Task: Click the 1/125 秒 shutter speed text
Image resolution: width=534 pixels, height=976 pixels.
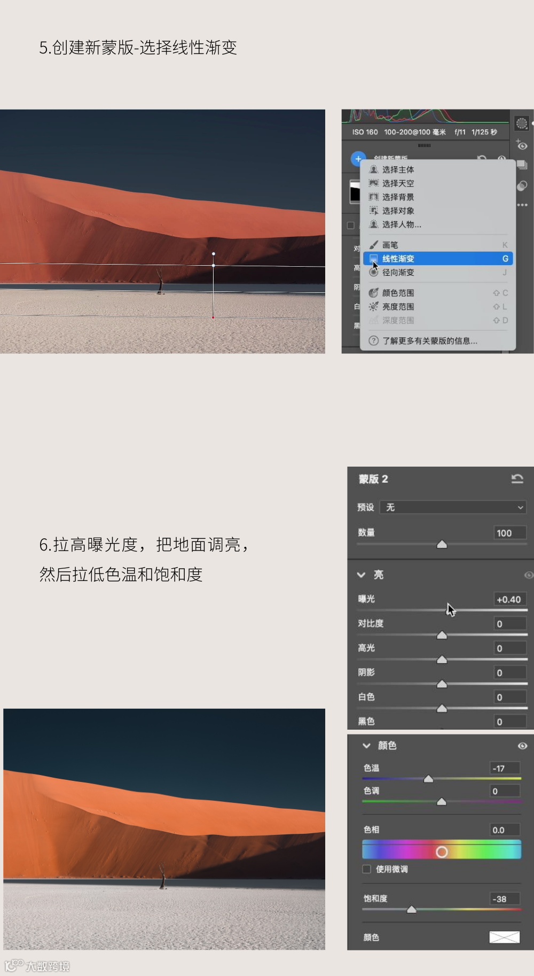Action: pos(484,132)
